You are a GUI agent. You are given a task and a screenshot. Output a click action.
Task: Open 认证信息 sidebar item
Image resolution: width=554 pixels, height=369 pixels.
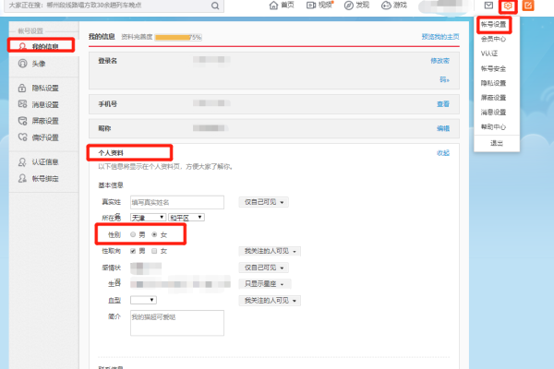point(38,162)
